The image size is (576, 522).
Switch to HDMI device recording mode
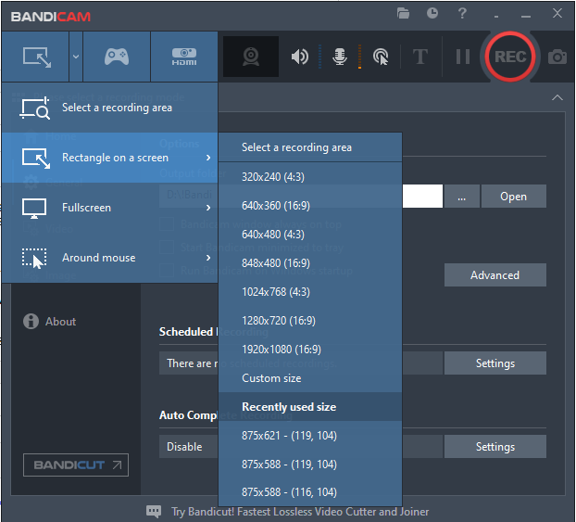(x=184, y=57)
